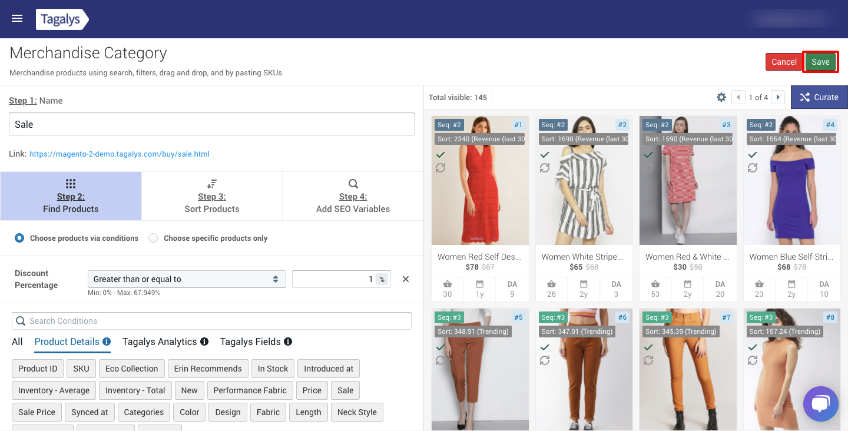Click refresh icon on Women White Stripe product
The width and height of the screenshot is (848, 431).
[545, 168]
